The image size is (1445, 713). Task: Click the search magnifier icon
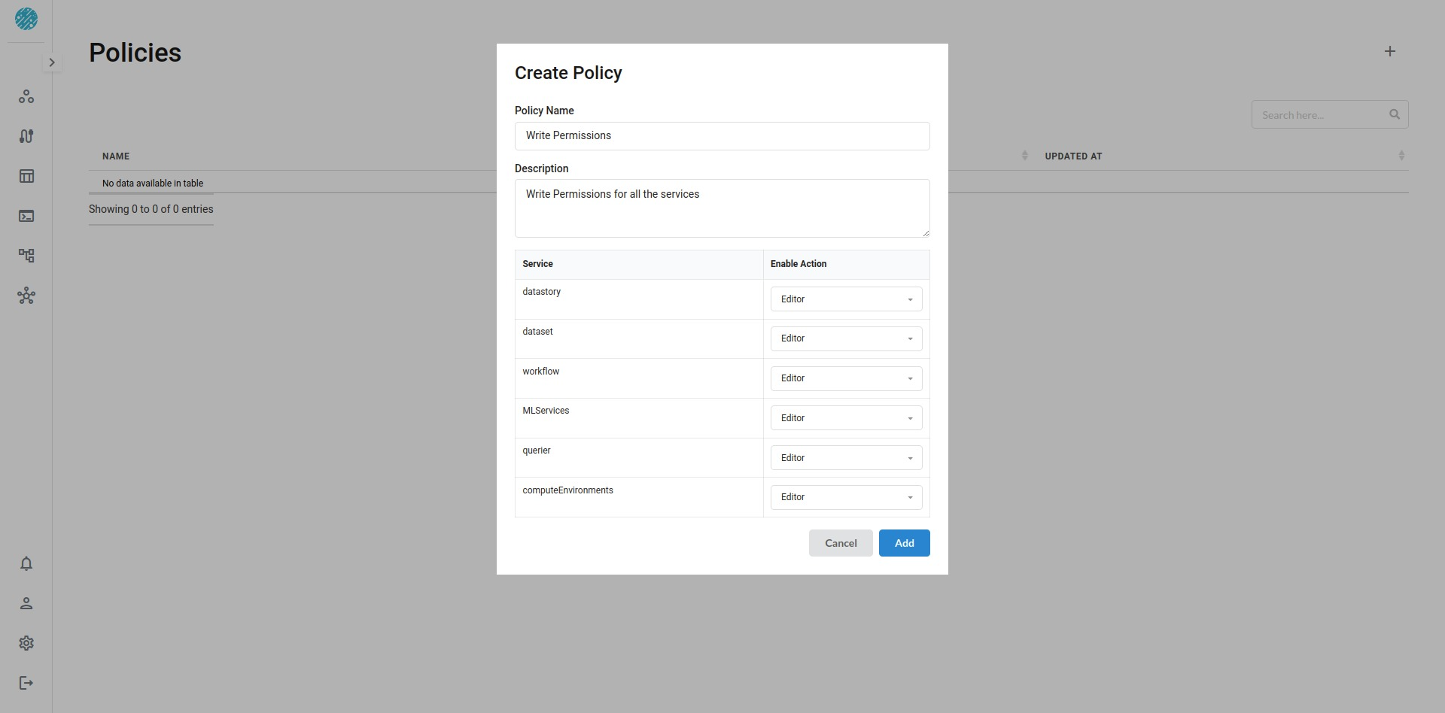pyautogui.click(x=1395, y=114)
